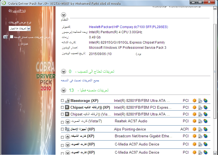Click Windows globe icon in Masstorage (XP) row
This screenshot has height=155, width=218.
205,101
